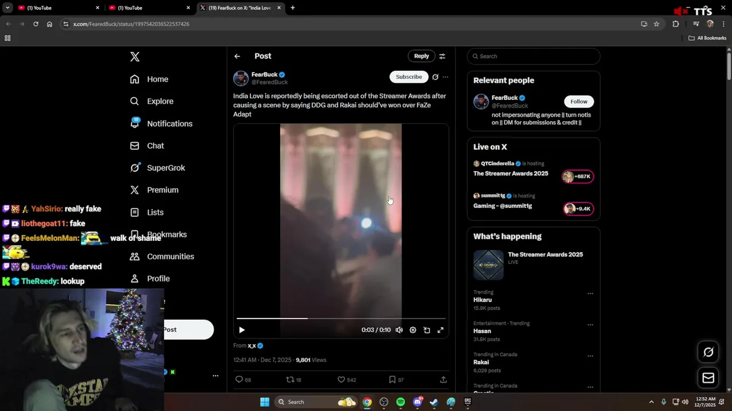Go back with post back arrow
This screenshot has width=732, height=411.
click(x=237, y=56)
